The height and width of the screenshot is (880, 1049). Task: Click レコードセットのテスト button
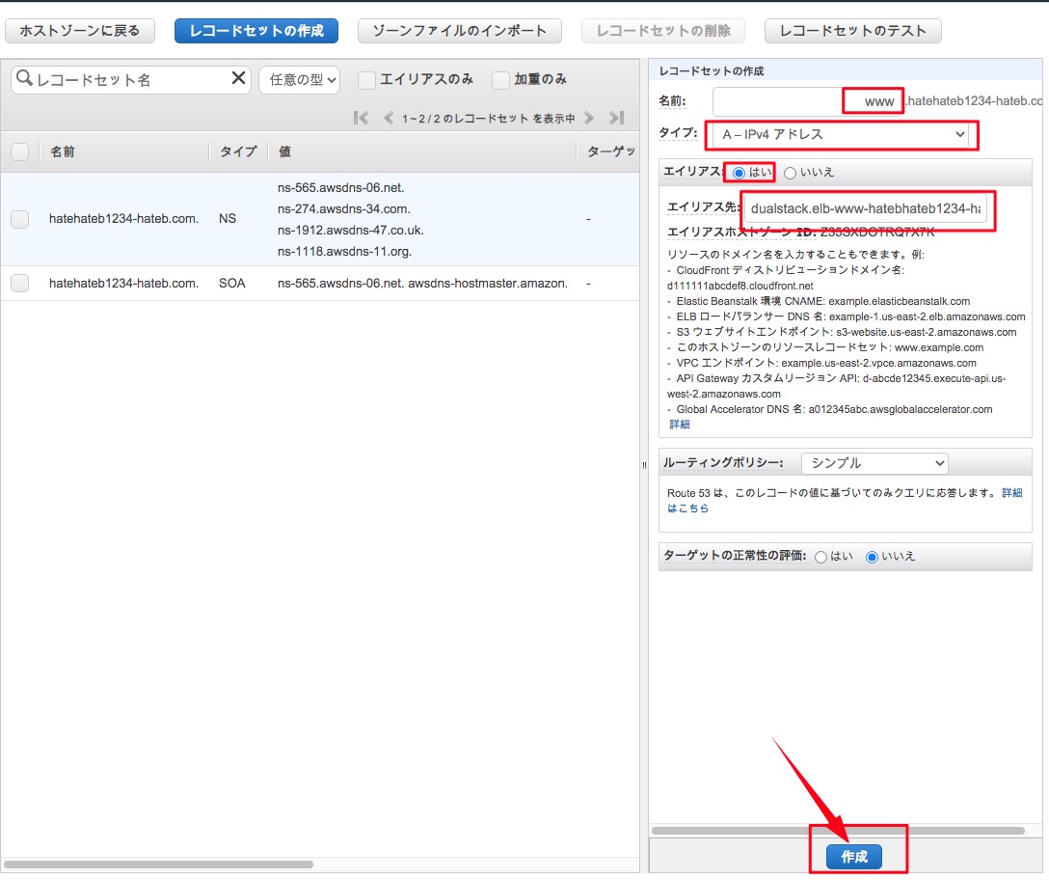click(853, 31)
